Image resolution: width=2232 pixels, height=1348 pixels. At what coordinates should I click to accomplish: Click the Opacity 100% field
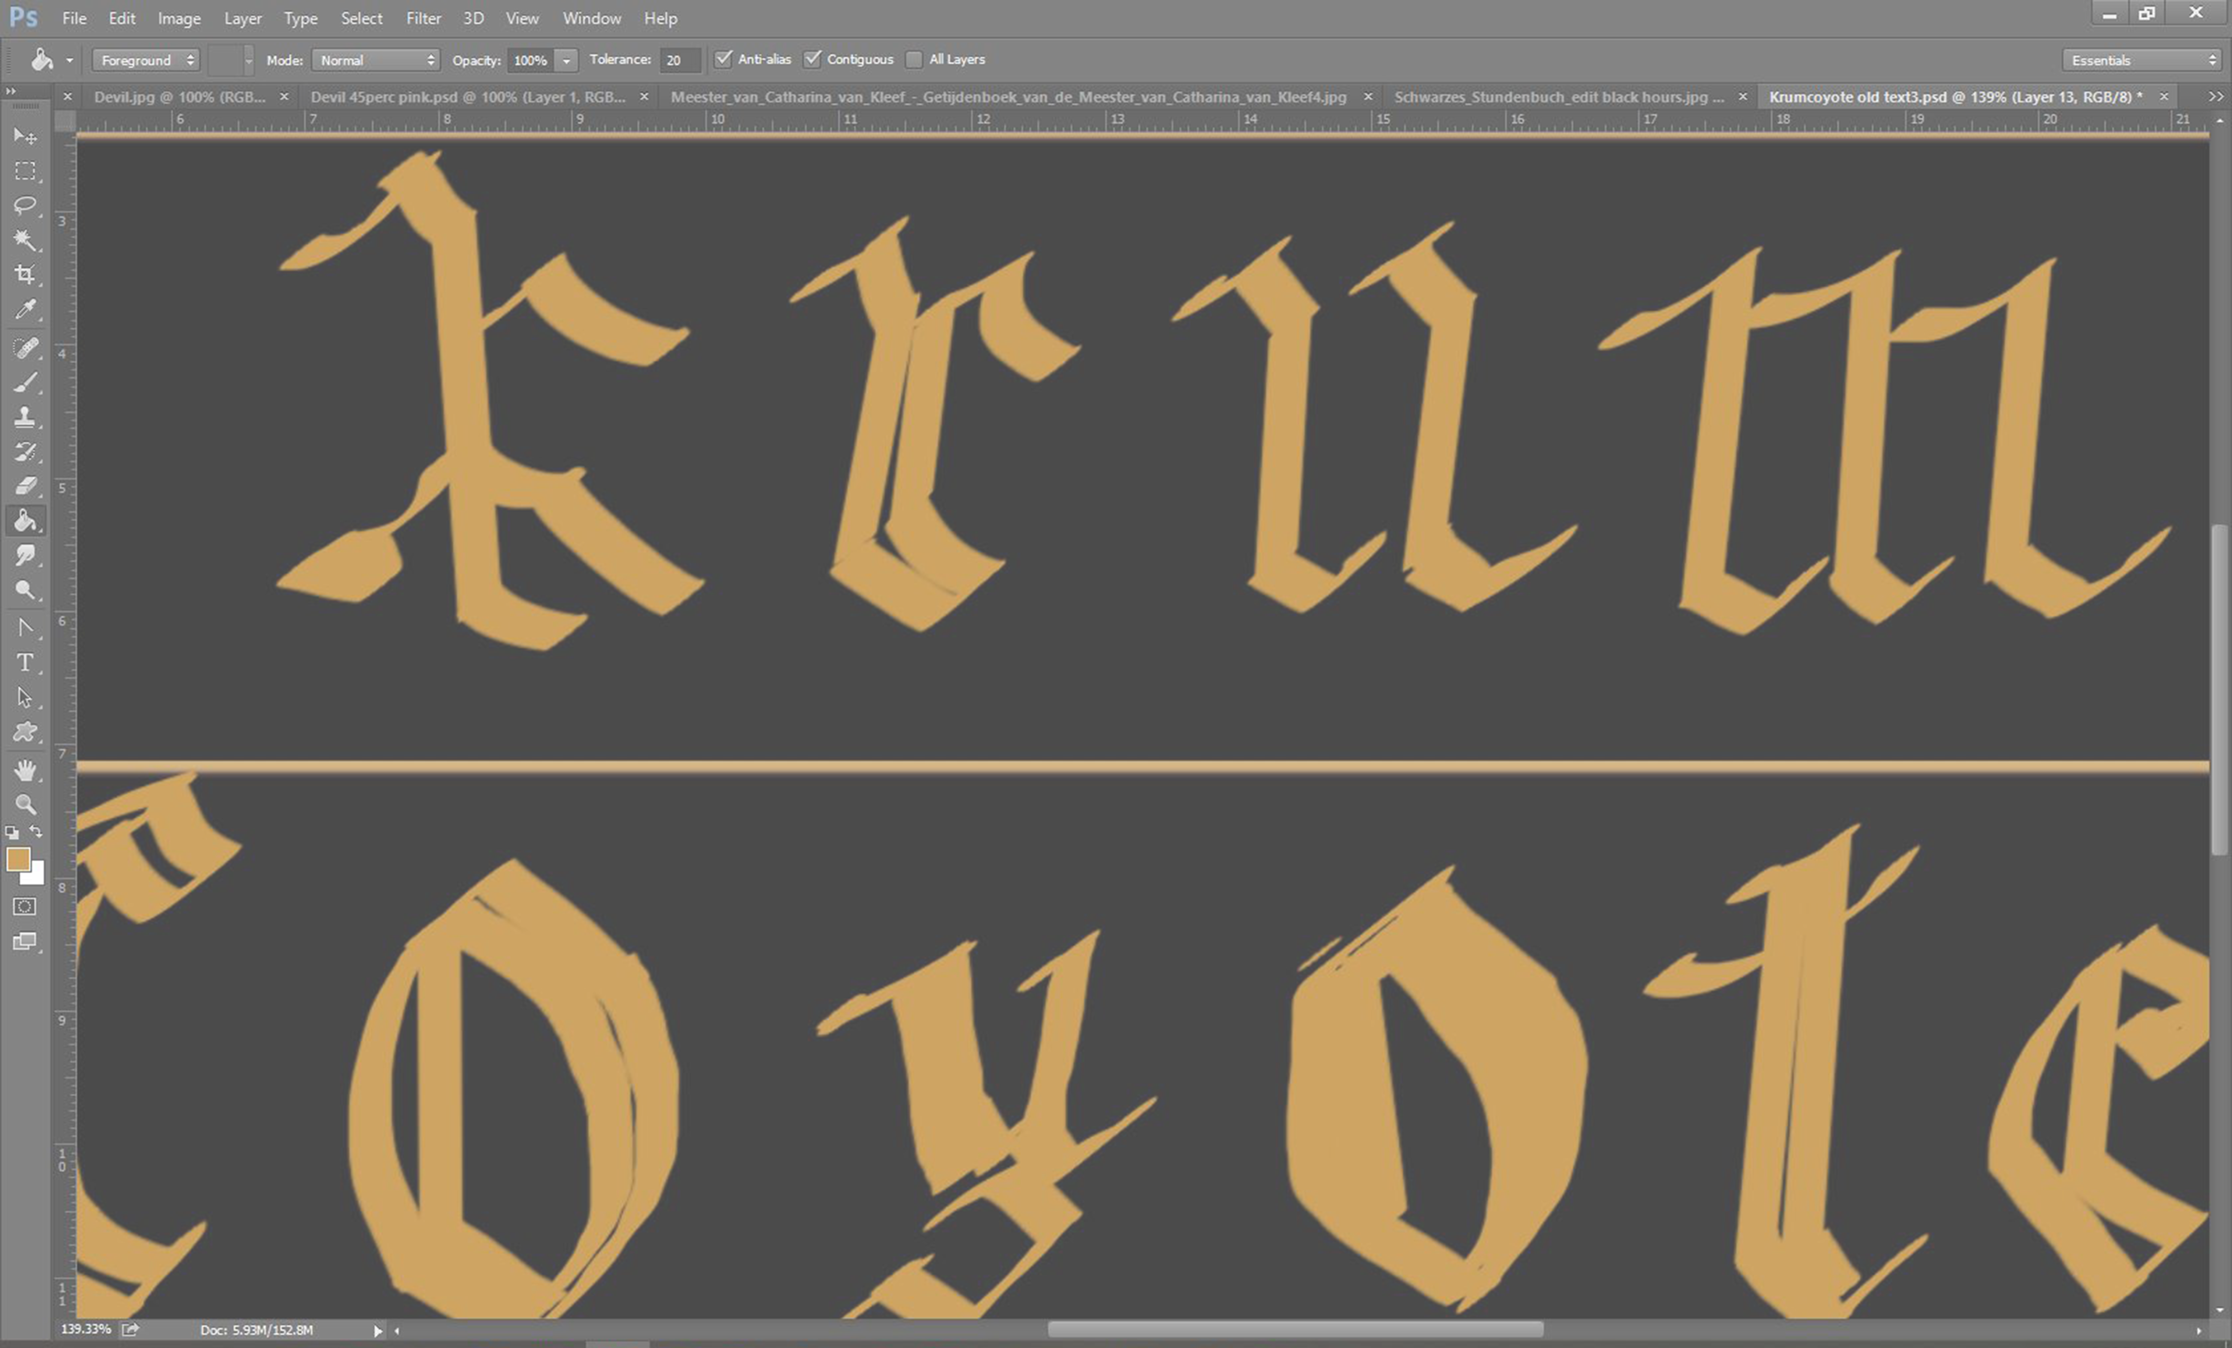pyautogui.click(x=531, y=60)
